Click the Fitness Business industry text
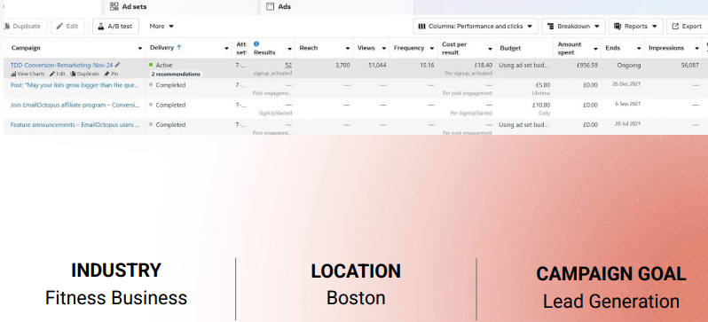This screenshot has height=322, width=708. coord(116,298)
